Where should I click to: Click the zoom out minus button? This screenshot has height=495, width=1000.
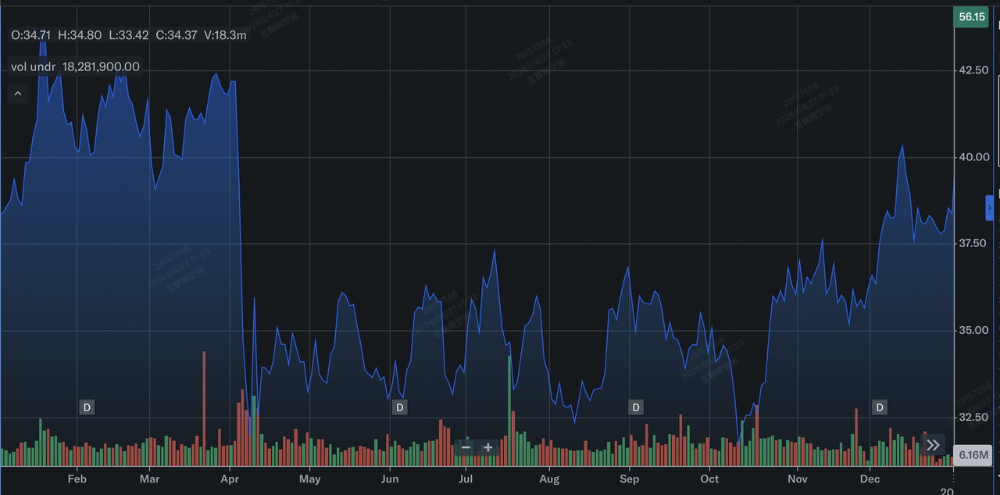point(466,447)
